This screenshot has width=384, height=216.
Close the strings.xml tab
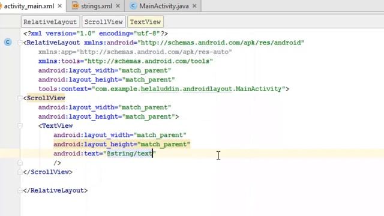tap(118, 6)
